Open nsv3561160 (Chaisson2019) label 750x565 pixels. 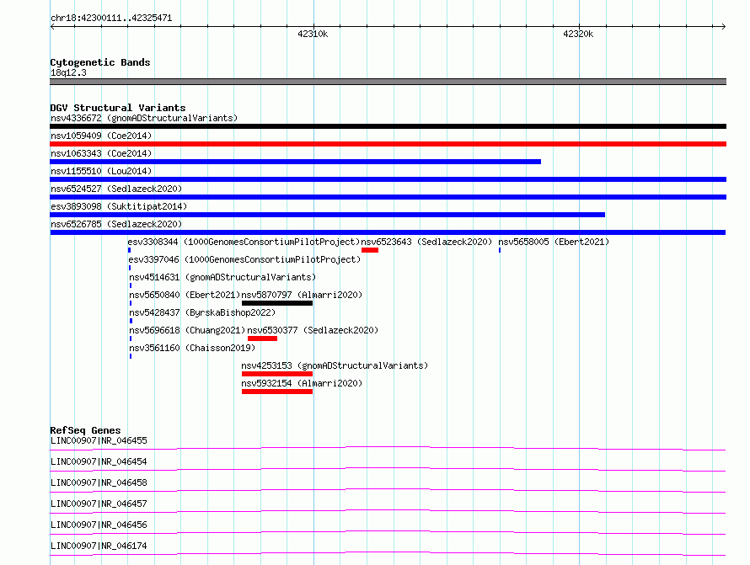click(x=192, y=348)
